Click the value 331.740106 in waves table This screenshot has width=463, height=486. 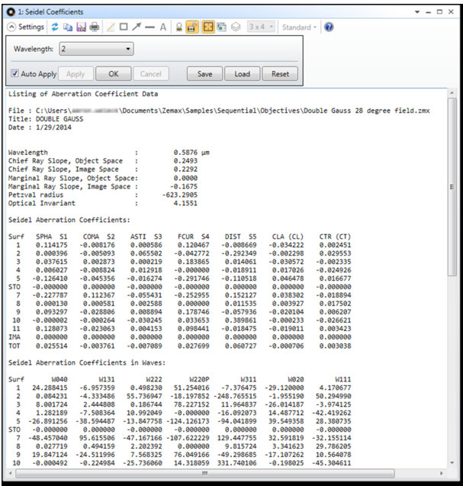(x=236, y=463)
